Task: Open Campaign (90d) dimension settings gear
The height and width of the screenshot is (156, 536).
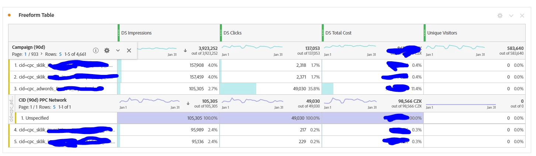Action: tap(107, 50)
